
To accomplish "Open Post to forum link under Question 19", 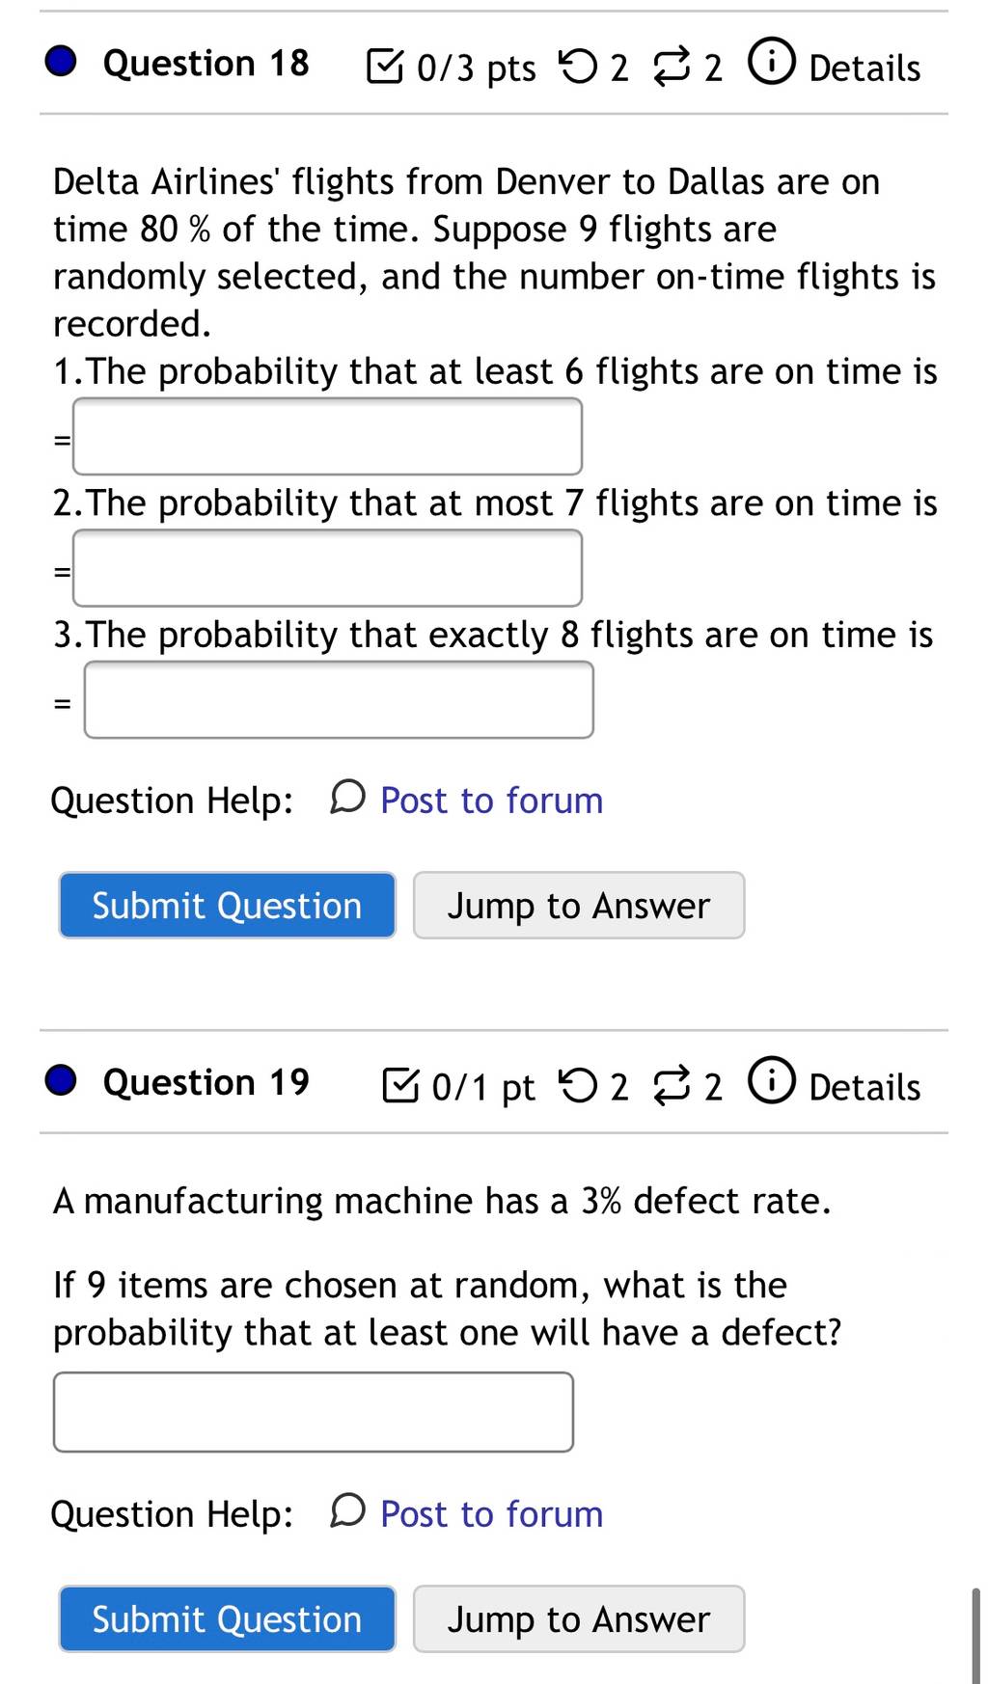I will coord(491,1513).
